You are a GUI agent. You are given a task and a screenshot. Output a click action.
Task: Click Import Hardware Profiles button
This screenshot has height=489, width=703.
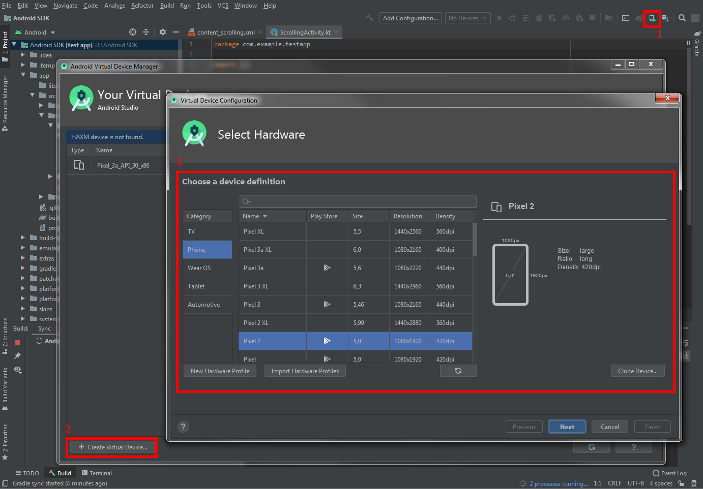[x=305, y=371]
